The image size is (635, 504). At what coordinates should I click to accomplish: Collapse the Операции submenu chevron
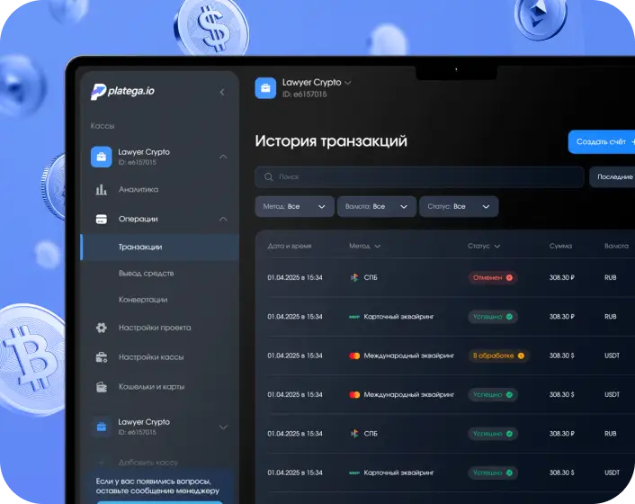pyautogui.click(x=223, y=220)
